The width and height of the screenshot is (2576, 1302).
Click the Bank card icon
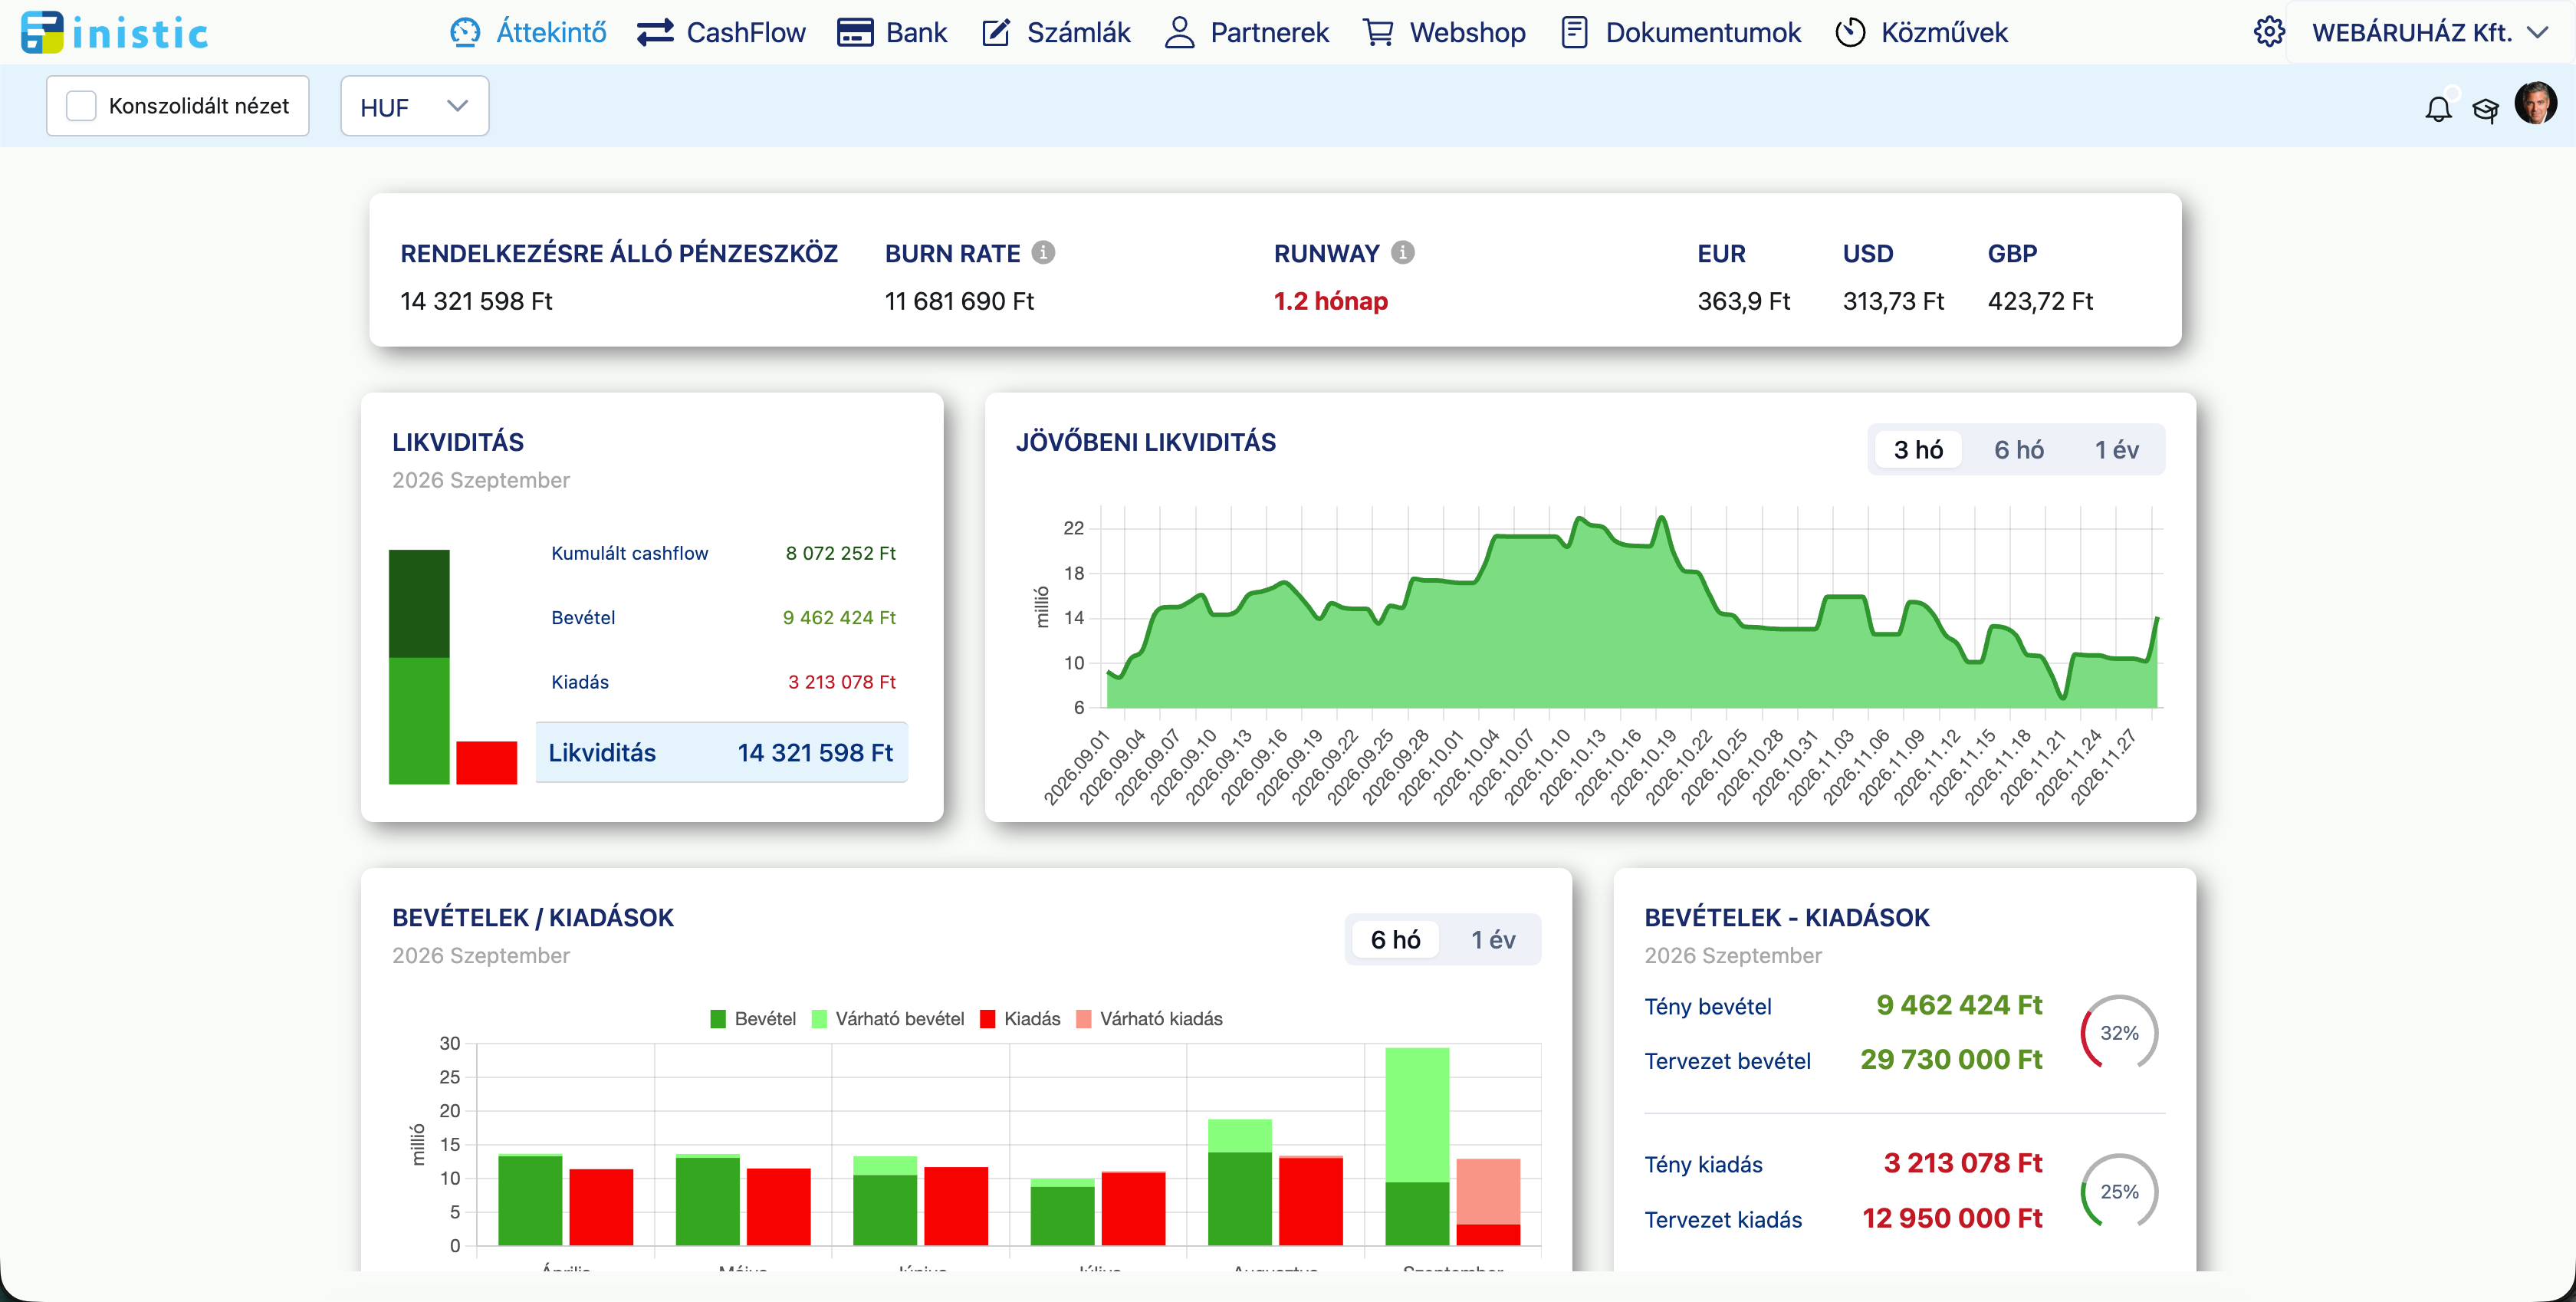click(x=855, y=33)
